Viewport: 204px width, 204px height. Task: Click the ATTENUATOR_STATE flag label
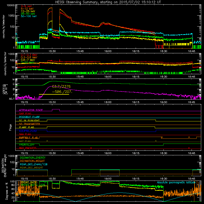point(31,110)
